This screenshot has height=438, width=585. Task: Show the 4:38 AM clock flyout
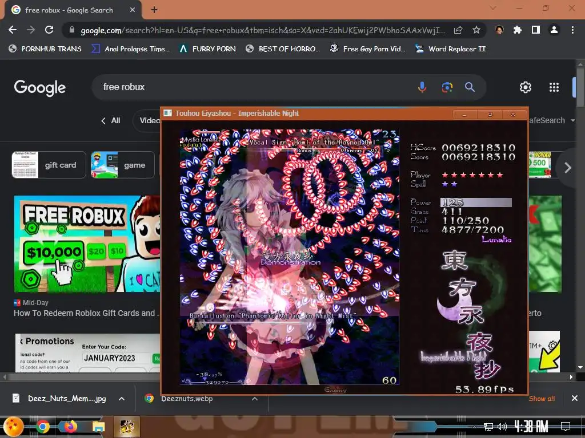point(531,426)
